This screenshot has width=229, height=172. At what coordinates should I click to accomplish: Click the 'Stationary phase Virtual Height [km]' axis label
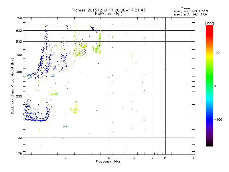12,86
